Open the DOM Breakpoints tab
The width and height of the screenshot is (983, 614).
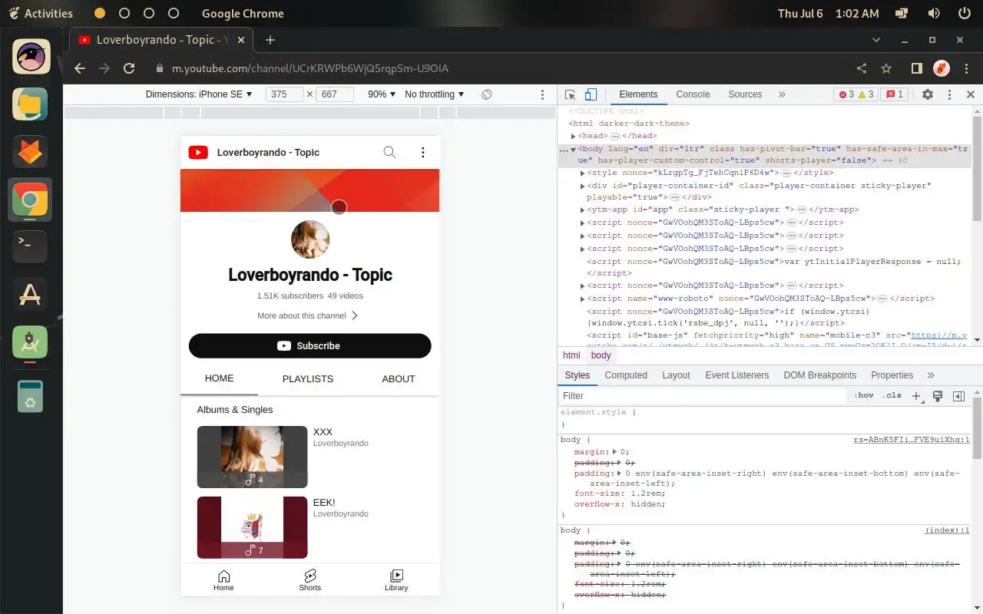[x=819, y=375]
